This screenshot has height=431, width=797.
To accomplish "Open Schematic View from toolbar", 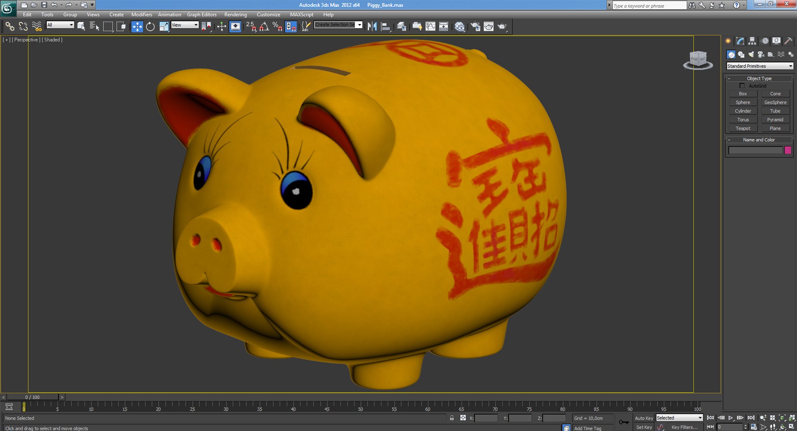I will [x=443, y=27].
